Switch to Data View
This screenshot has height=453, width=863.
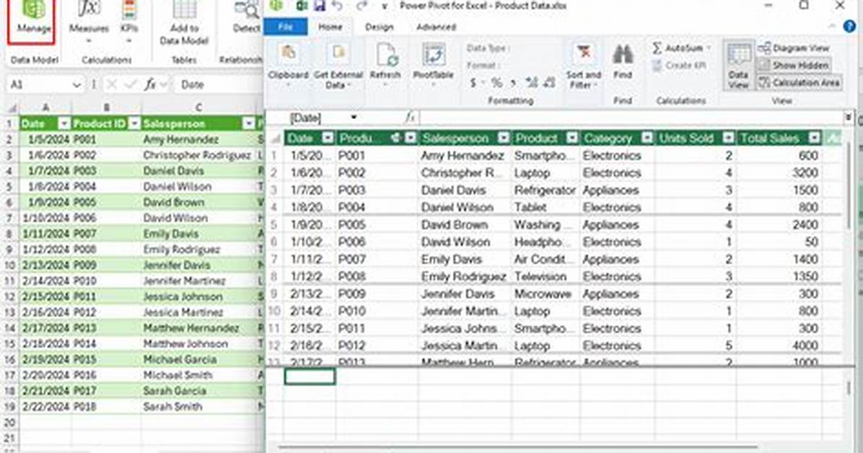pyautogui.click(x=738, y=65)
